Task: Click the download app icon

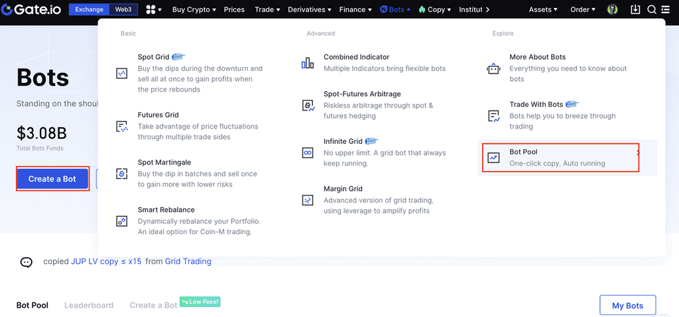Action: 635,10
